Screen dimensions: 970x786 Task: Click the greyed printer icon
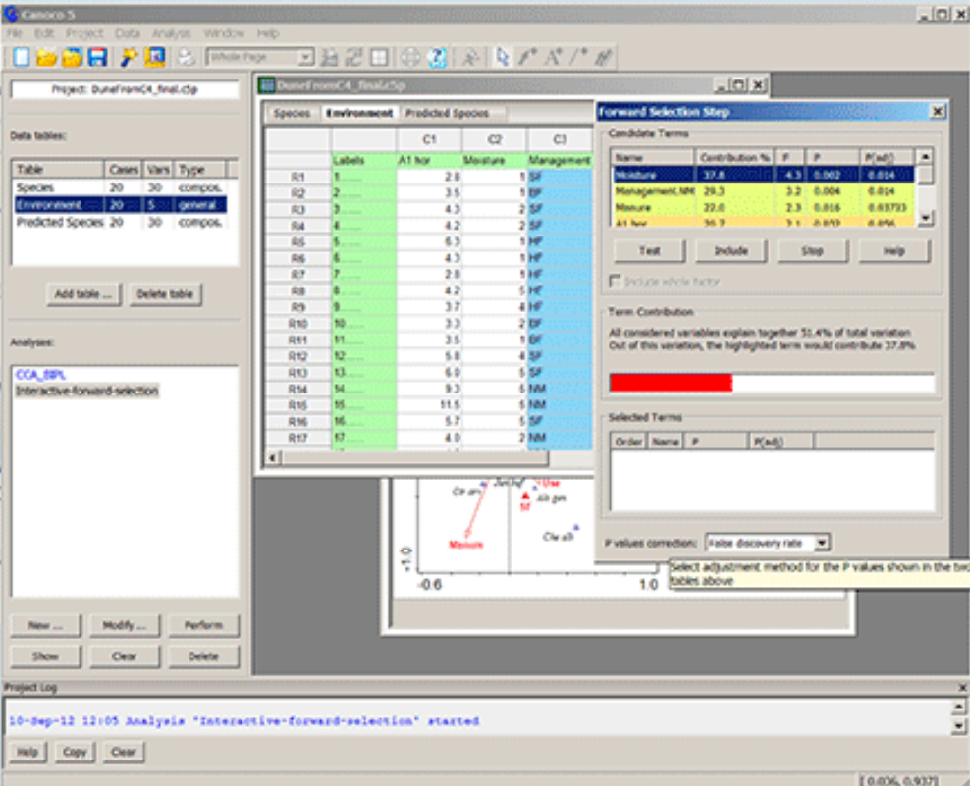coord(186,57)
